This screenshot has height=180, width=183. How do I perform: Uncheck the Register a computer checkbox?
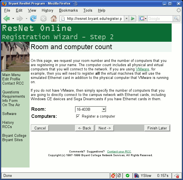78,116
